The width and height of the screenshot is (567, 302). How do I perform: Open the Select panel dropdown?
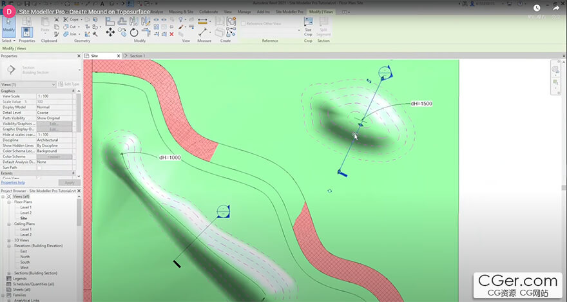click(x=8, y=41)
